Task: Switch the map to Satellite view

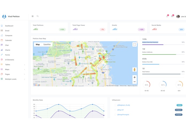Action: (x=47, y=45)
